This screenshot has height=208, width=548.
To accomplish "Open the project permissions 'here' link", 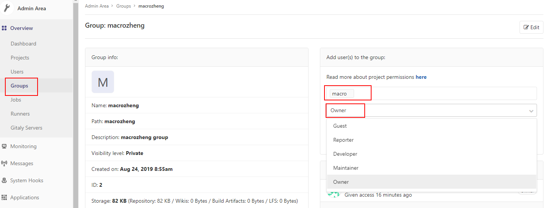I will (x=421, y=77).
